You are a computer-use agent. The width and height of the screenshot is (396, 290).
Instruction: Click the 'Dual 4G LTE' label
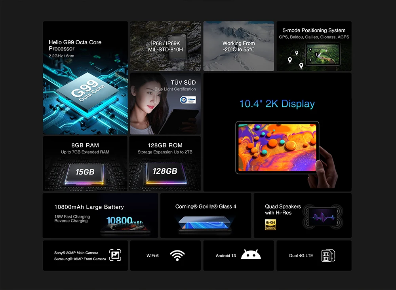pos(301,256)
